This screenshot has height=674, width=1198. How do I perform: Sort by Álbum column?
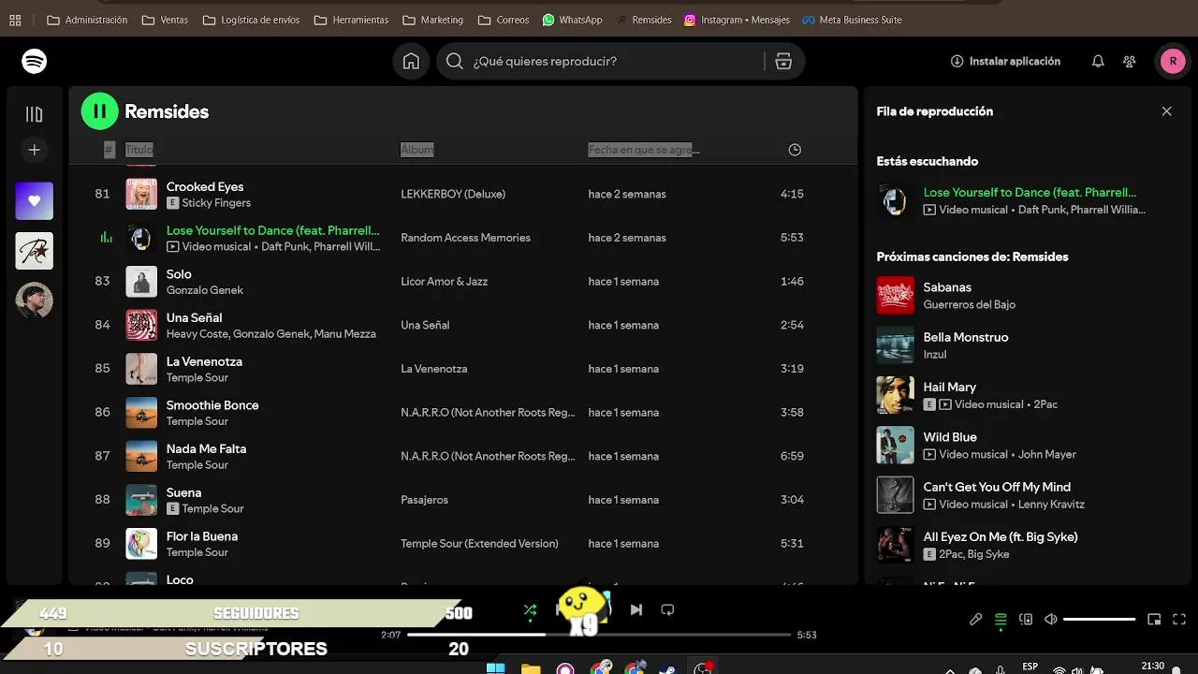point(417,150)
